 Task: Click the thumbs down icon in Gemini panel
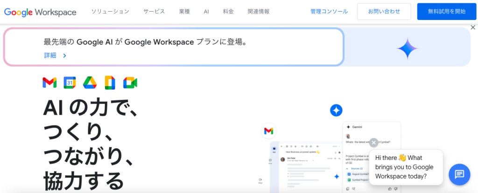[396, 189]
